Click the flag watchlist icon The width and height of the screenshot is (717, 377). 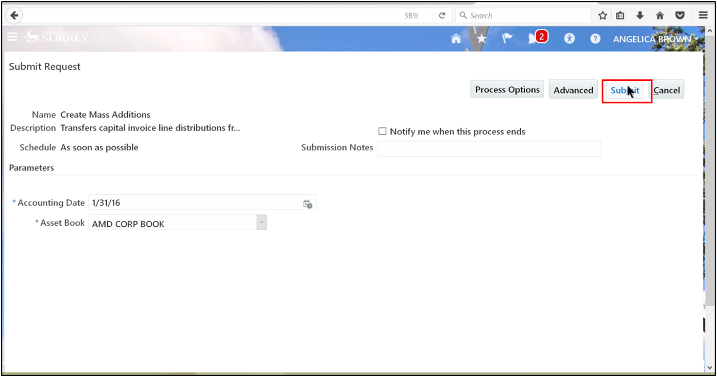[x=507, y=38]
